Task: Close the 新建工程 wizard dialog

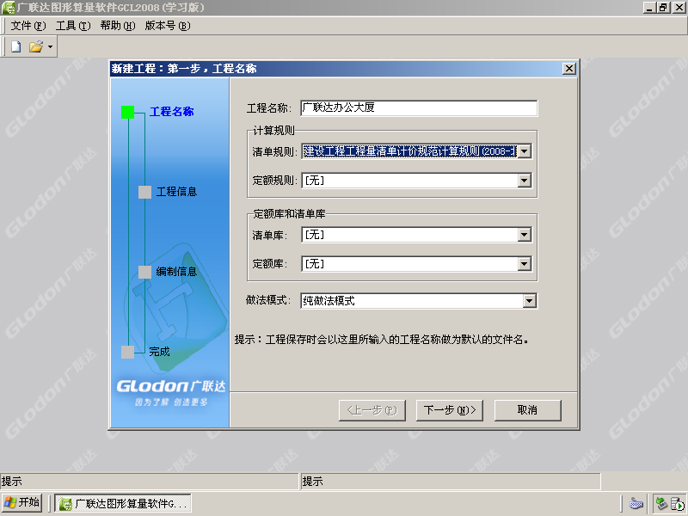Action: [569, 69]
